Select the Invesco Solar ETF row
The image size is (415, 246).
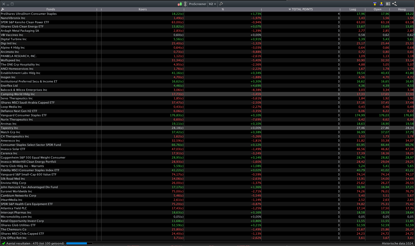coord(207,149)
